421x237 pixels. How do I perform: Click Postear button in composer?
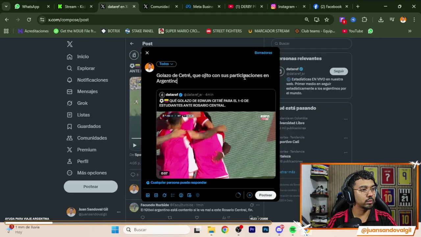click(x=265, y=195)
